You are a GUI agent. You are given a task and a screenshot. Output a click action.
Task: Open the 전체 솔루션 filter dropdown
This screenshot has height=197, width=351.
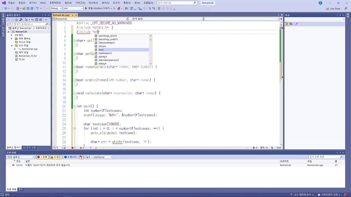pyautogui.click(x=20, y=157)
